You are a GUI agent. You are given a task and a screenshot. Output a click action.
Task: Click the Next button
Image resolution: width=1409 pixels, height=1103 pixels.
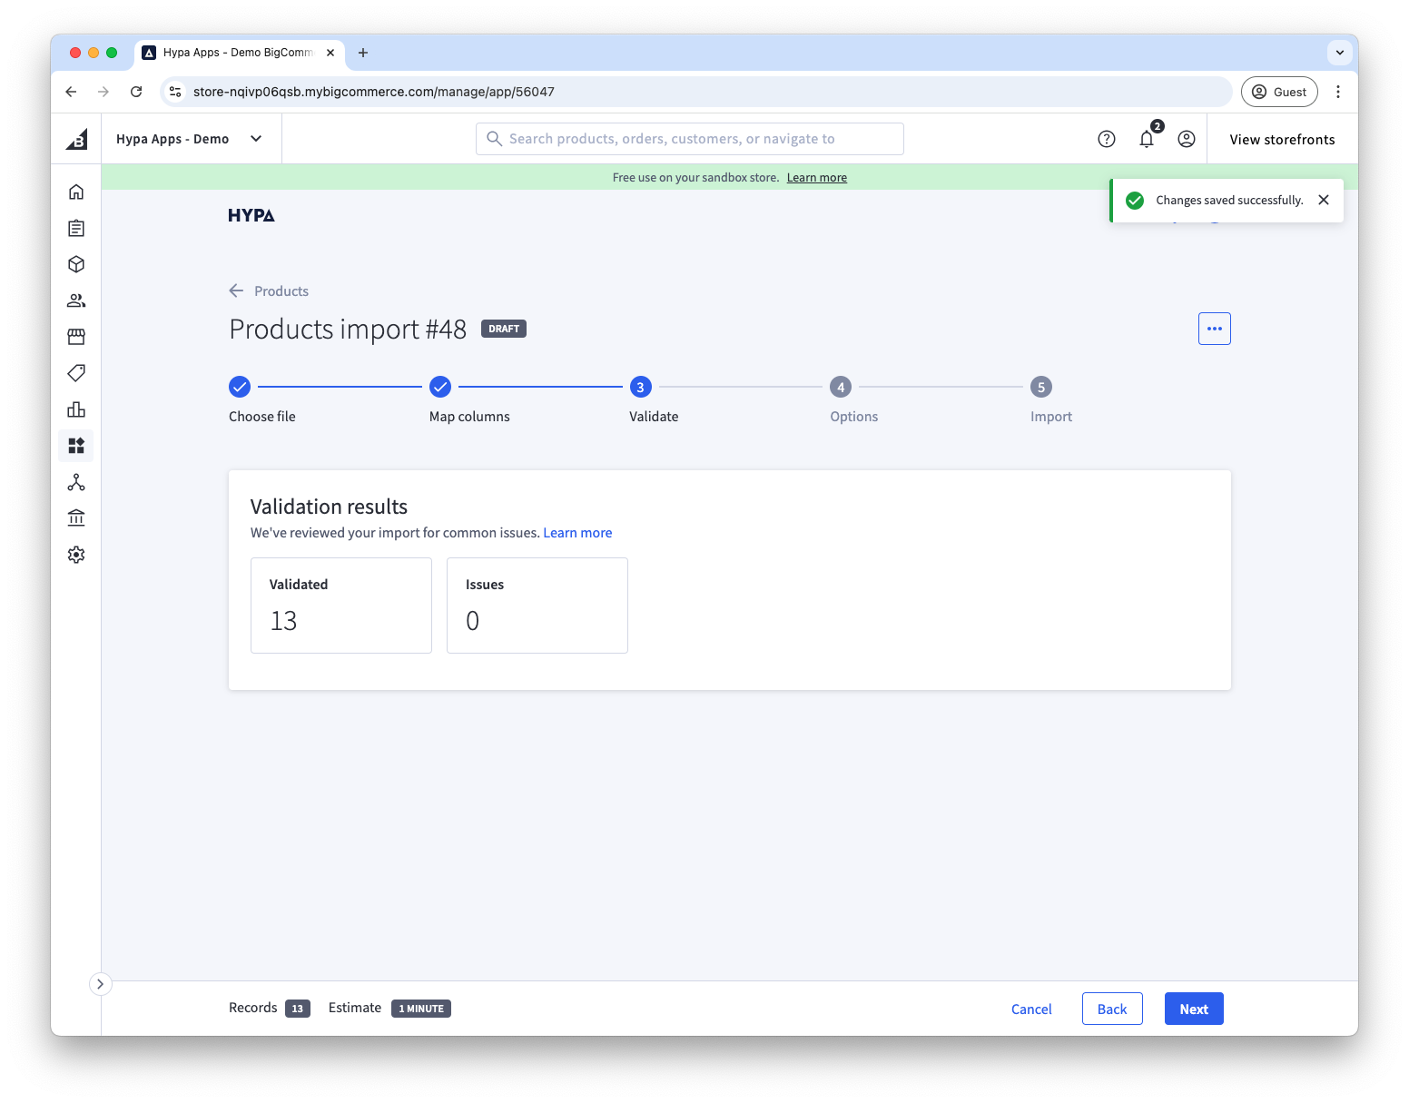coord(1193,1009)
